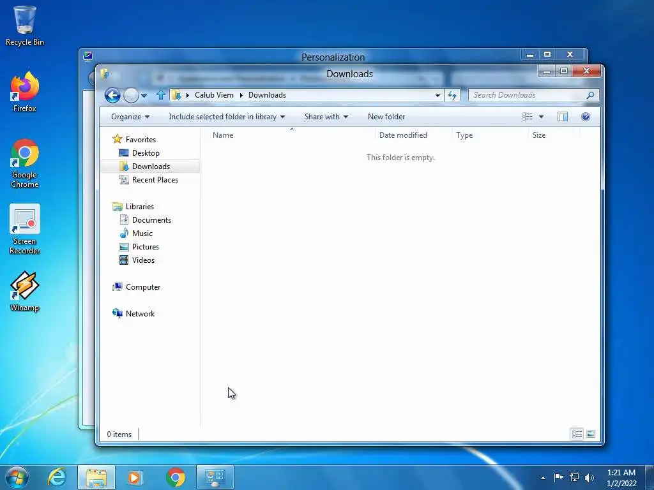Open the Videos library
Image resolution: width=654 pixels, height=490 pixels.
(x=143, y=260)
